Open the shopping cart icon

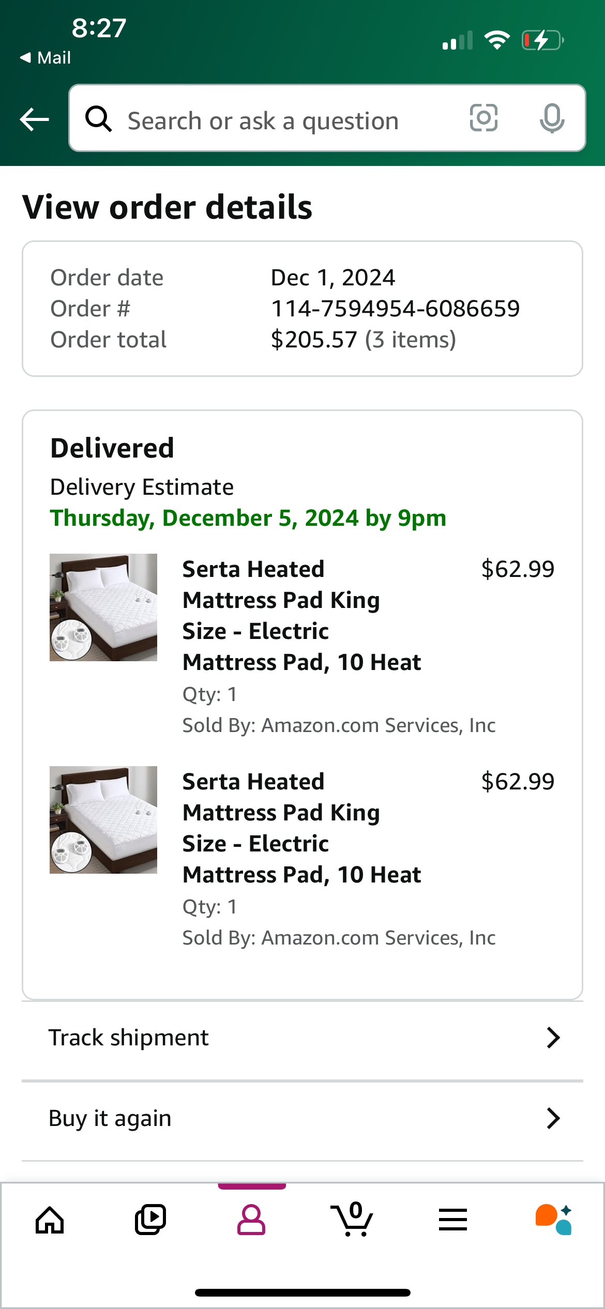pos(352,1219)
